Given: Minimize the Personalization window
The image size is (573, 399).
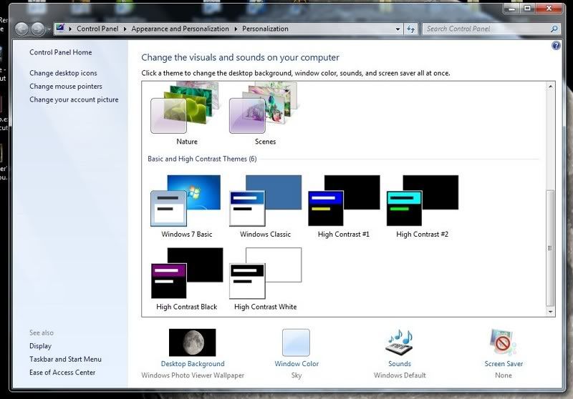Looking at the screenshot, I should point(511,8).
